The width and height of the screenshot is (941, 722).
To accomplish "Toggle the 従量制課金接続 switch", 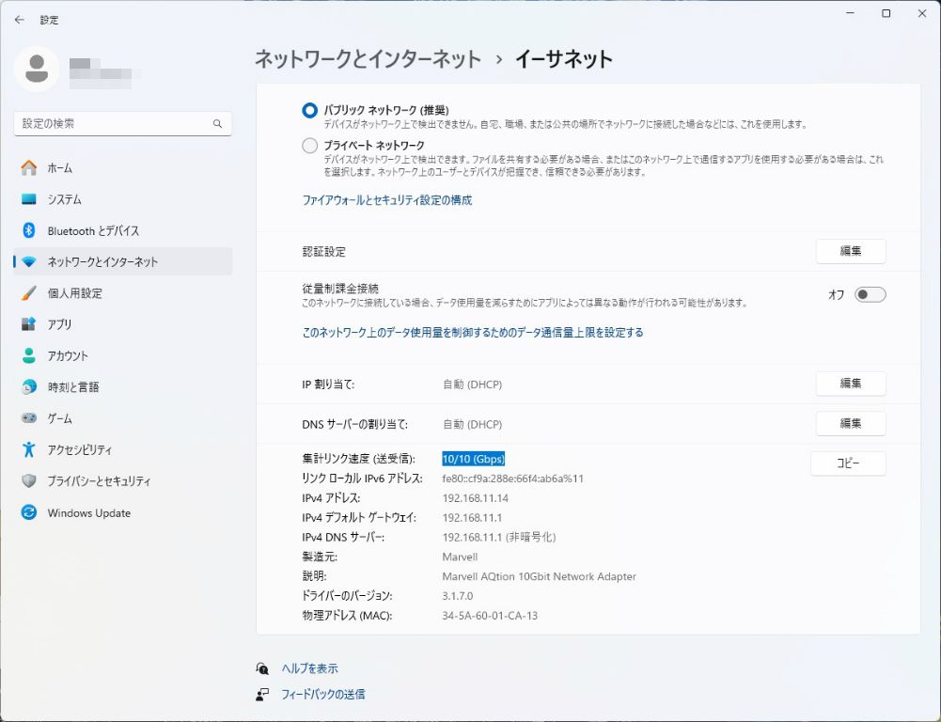I will tap(870, 294).
